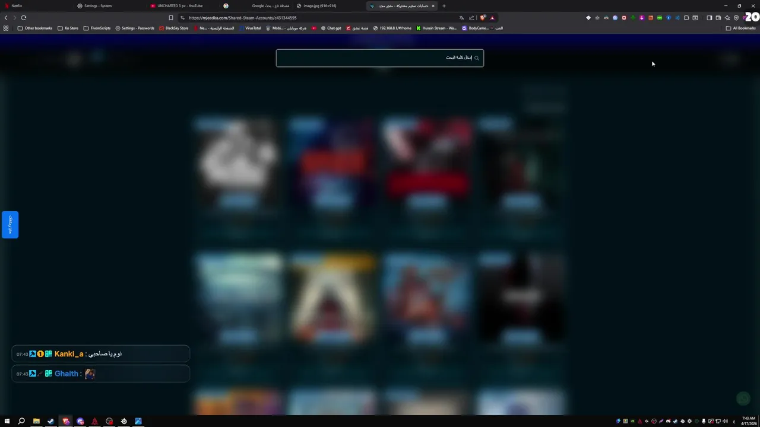The width and height of the screenshot is (760, 427).
Task: Bookmark this page with the bookmark icon
Action: [171, 18]
